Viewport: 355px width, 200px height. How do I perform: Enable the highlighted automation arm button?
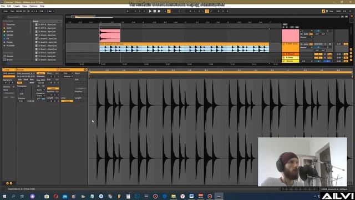(169, 11)
